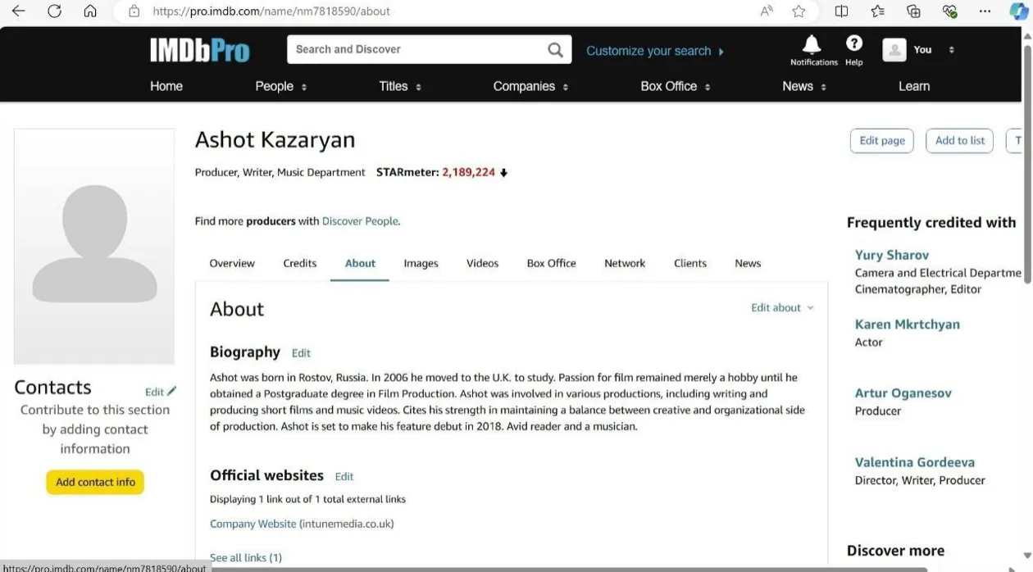Go to browser home page icon
The image size is (1033, 572).
[90, 11]
